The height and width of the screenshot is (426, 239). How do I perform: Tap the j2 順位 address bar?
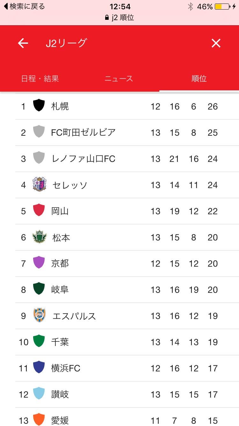pos(119,18)
